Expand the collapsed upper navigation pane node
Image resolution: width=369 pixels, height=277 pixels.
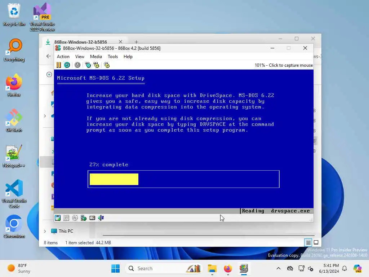point(45,116)
